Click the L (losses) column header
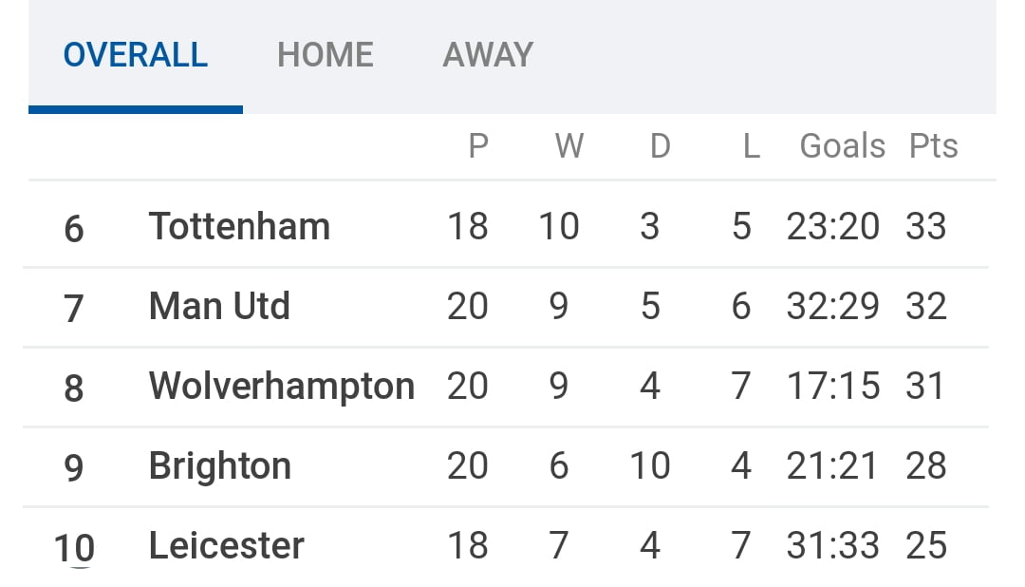This screenshot has height=587, width=1025. (751, 146)
